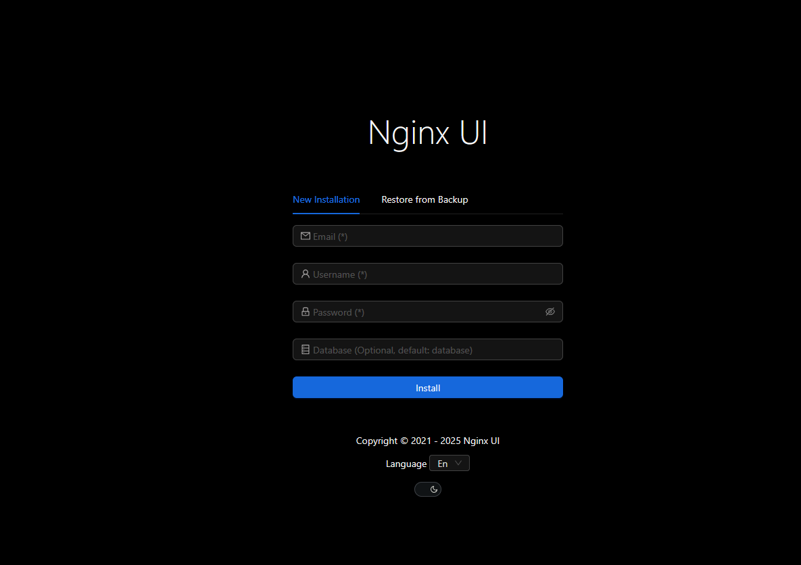Open the Language dropdown showing En

[x=450, y=464]
